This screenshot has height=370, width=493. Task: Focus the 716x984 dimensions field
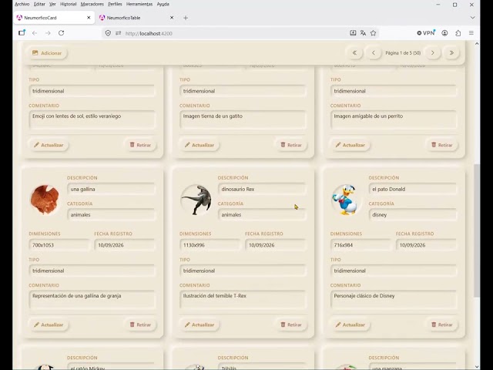click(x=361, y=245)
